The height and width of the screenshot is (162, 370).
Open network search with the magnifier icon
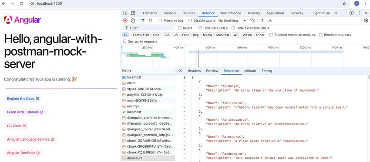[151, 21]
